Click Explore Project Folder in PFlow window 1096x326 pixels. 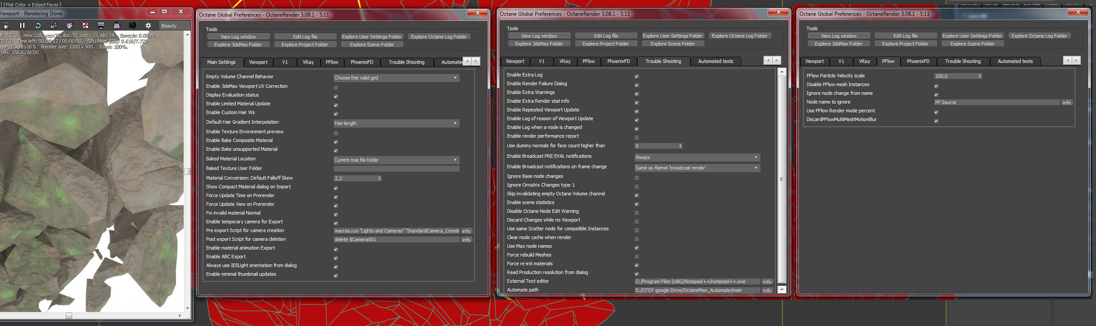(x=905, y=44)
